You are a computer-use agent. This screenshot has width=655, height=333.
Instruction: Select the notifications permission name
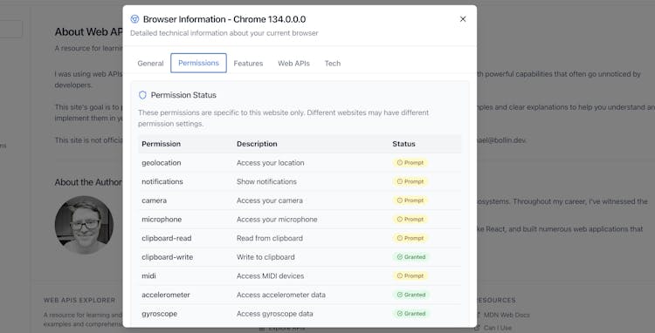pos(162,181)
